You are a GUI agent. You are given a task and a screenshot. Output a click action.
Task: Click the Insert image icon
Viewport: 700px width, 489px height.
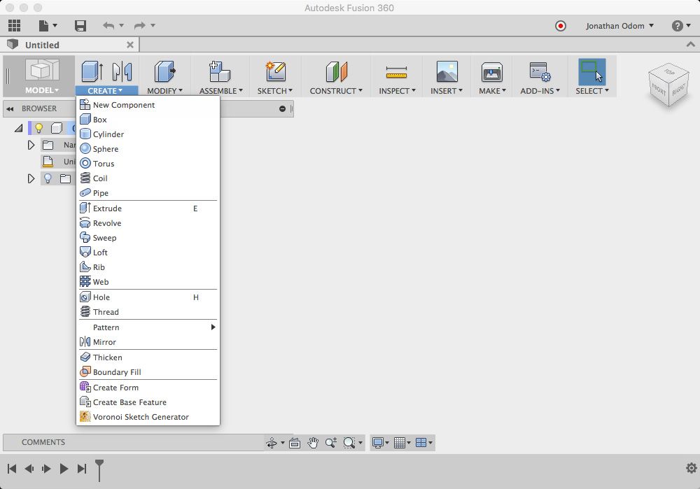[447, 71]
